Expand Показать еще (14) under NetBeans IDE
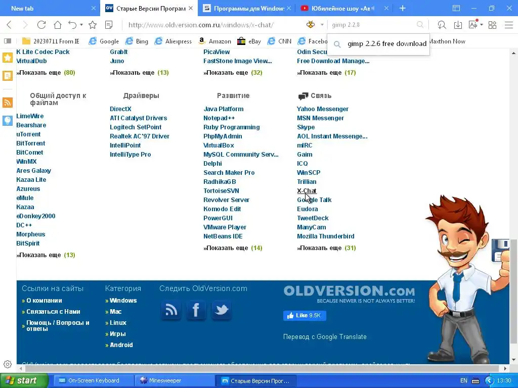The height and width of the screenshot is (388, 518). pyautogui.click(x=233, y=248)
